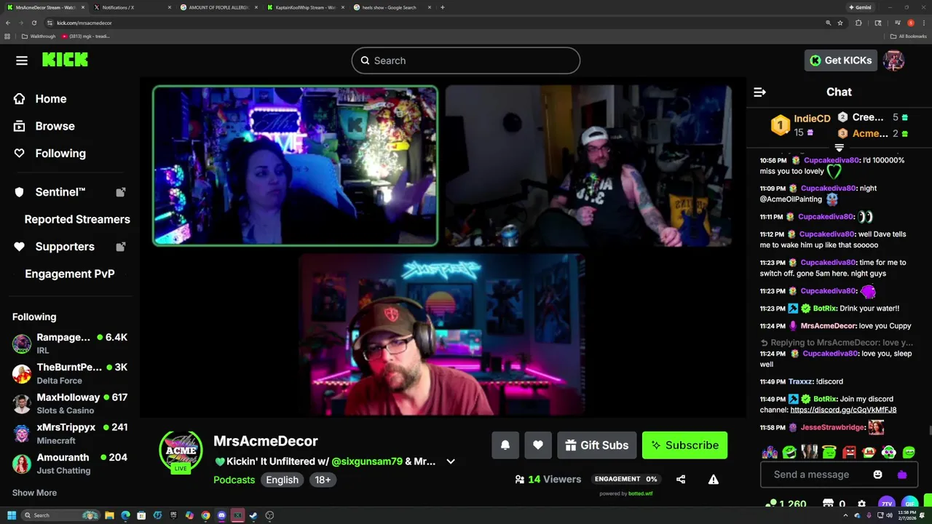932x524 pixels.
Task: Switch to KaptainKoolWhip Stream tab
Action: (304, 7)
